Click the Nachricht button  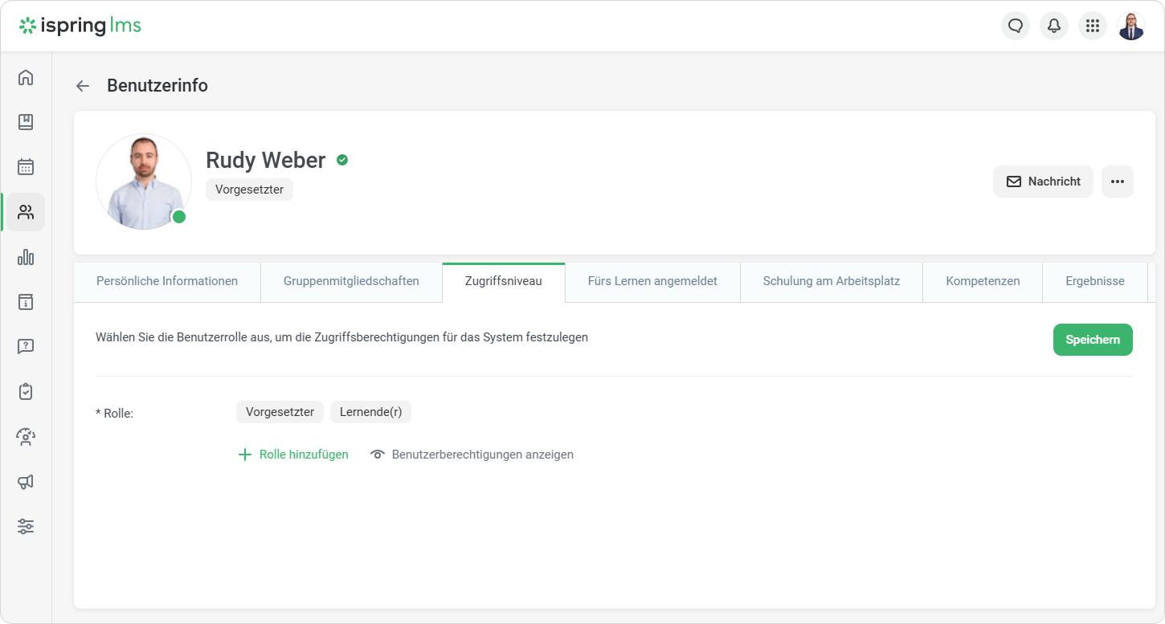click(x=1043, y=181)
